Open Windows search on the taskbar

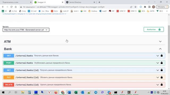(x=10, y=92)
